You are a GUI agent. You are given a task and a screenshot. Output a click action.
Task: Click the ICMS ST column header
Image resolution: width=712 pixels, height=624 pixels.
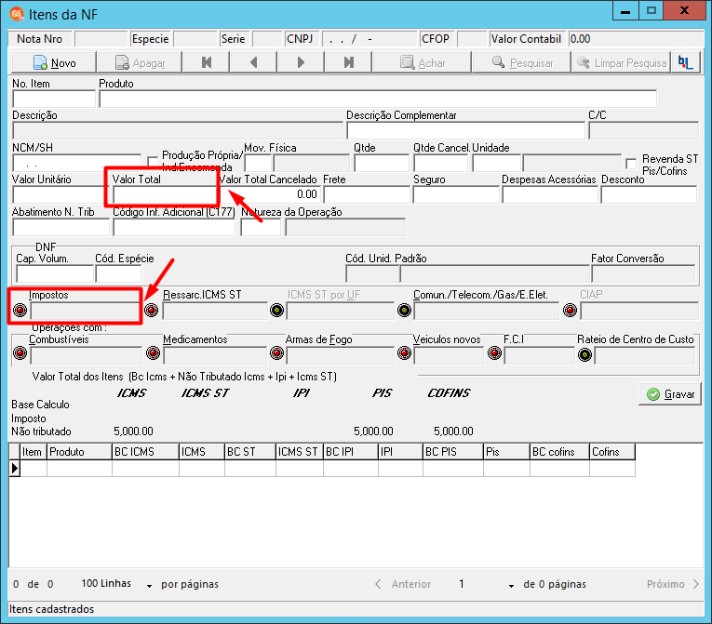click(x=300, y=452)
